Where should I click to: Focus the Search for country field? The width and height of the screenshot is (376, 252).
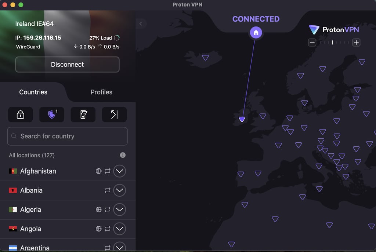pos(68,136)
